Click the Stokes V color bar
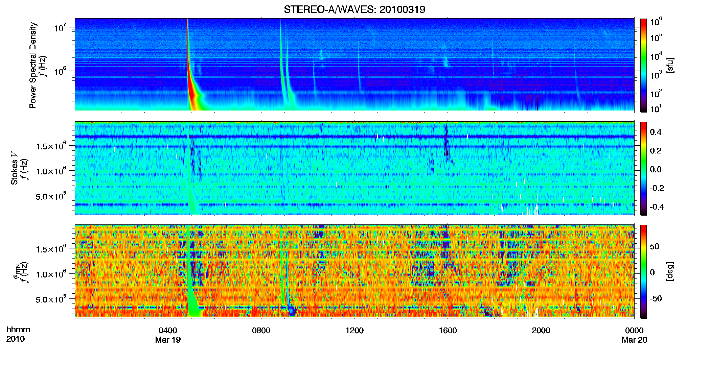The width and height of the screenshot is (709, 365). point(643,168)
